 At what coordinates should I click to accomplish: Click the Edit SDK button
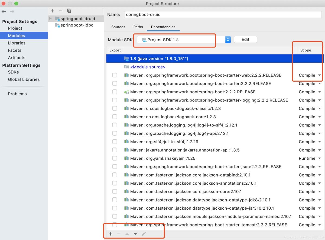[x=245, y=40]
